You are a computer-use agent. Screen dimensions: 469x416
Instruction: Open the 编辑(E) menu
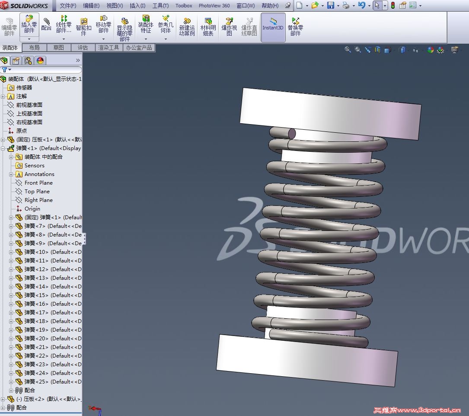[x=91, y=6]
